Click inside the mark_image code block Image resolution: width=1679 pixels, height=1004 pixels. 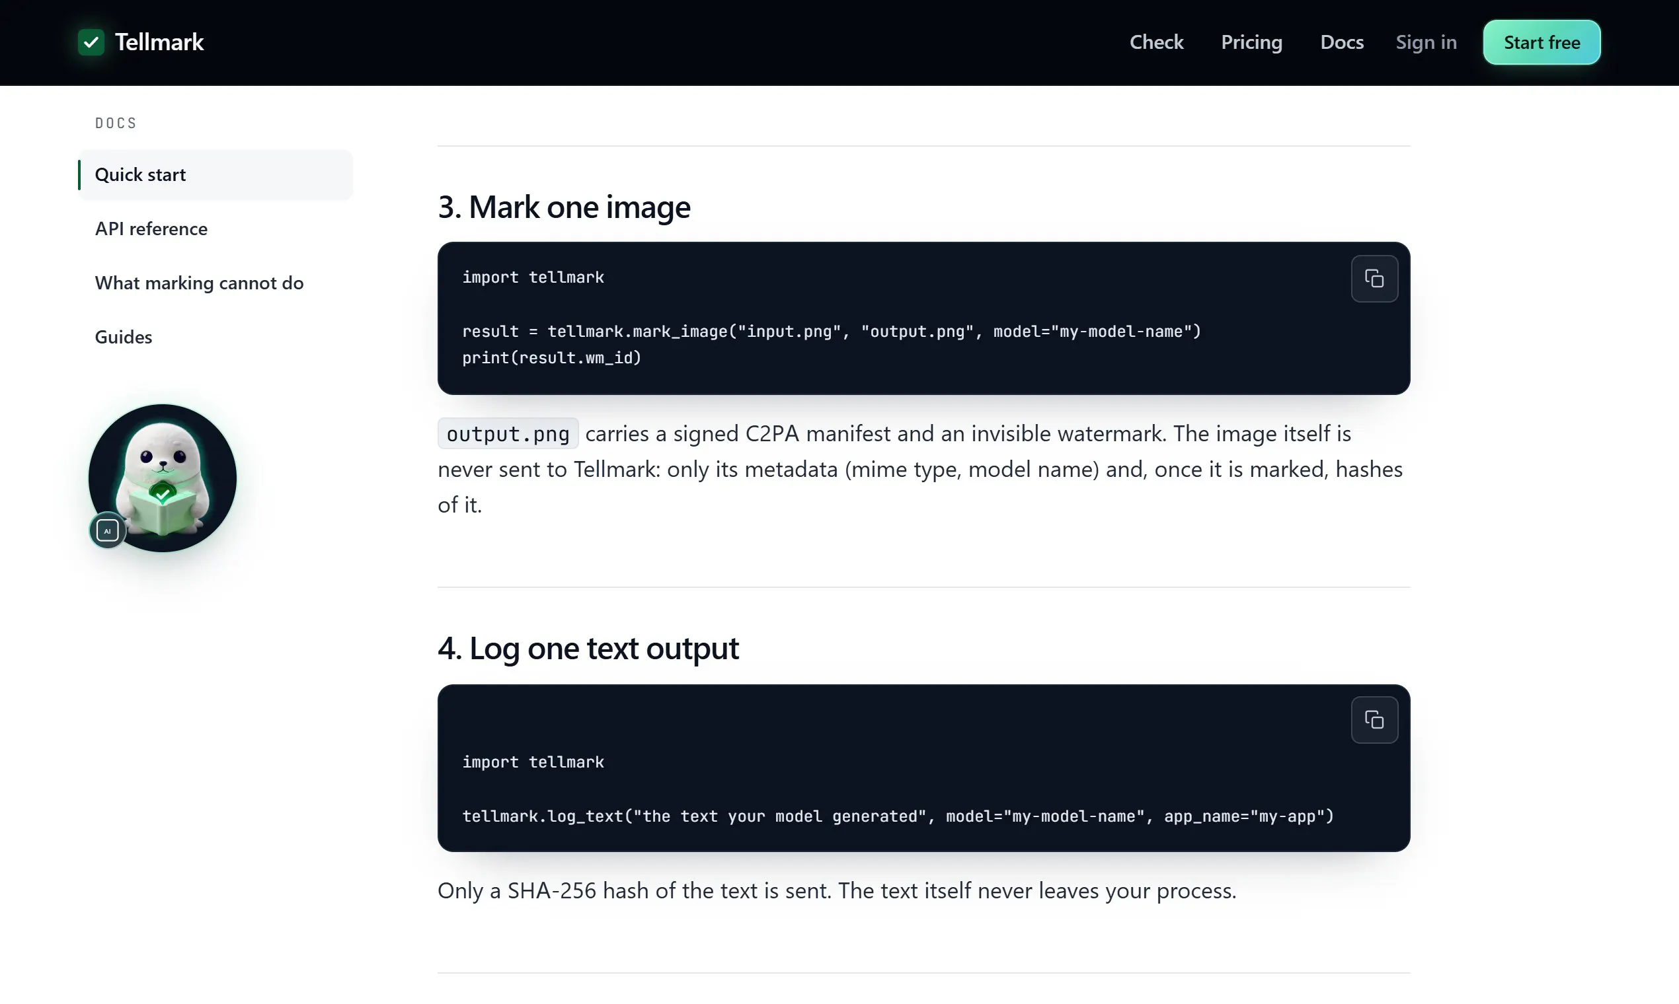point(923,318)
